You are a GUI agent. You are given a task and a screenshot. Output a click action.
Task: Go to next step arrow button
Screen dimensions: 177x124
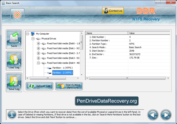click(166, 115)
